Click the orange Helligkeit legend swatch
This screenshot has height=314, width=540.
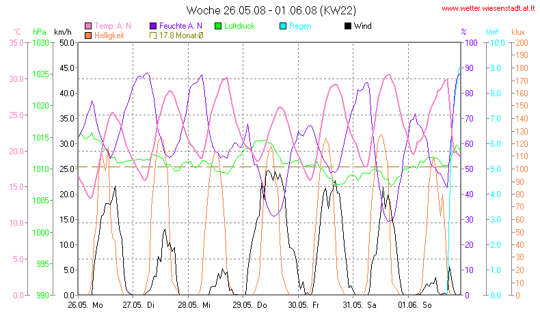88,35
